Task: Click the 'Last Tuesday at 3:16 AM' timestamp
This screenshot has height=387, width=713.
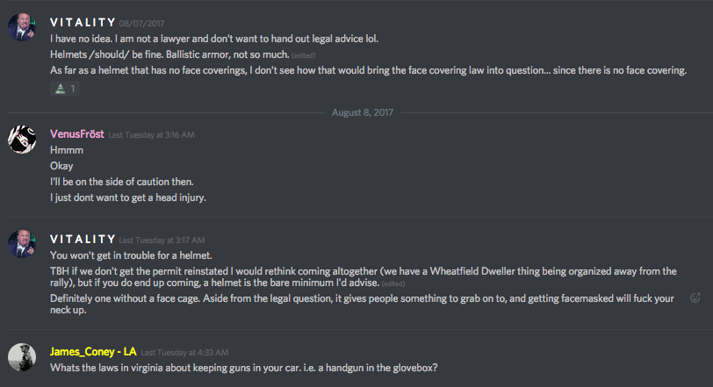Action: [x=151, y=134]
